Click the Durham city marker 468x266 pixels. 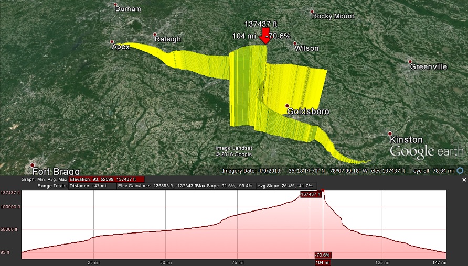click(116, 5)
